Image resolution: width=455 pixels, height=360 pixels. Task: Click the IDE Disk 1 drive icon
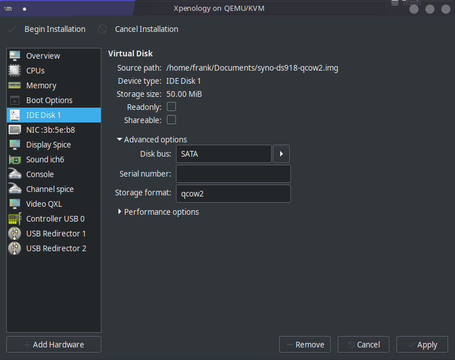[x=14, y=115]
